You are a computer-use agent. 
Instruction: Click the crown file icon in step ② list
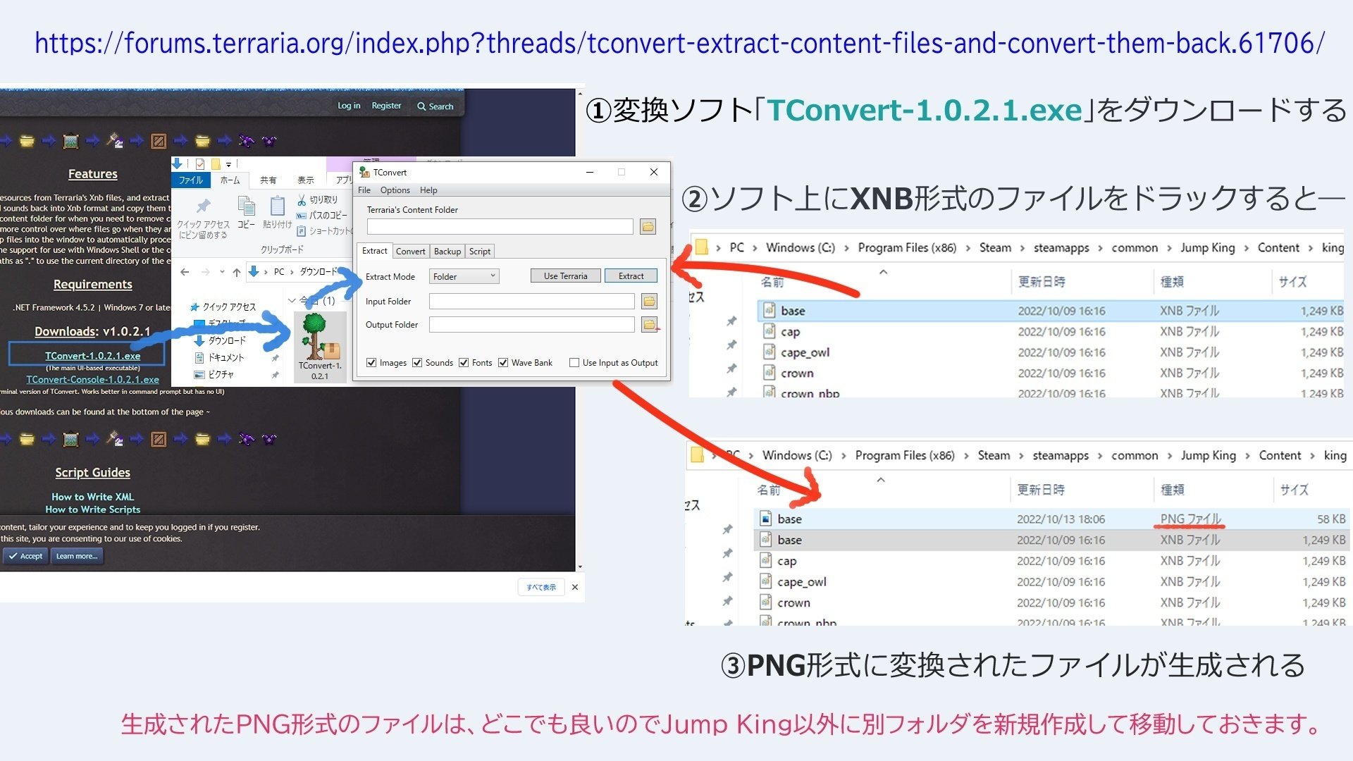pos(770,373)
